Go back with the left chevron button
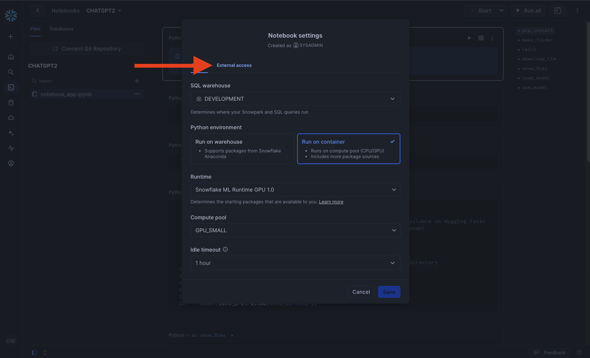This screenshot has height=358, width=590. [38, 11]
